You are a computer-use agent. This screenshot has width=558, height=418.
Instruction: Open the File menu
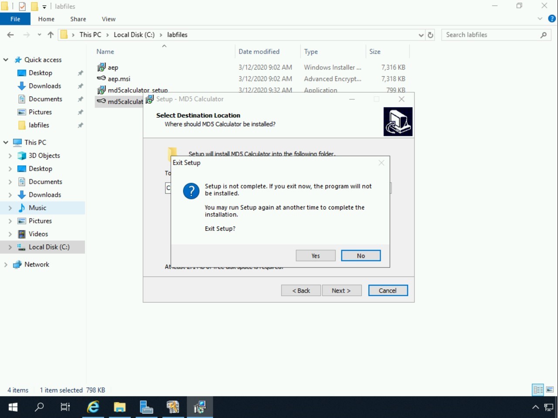click(x=15, y=19)
